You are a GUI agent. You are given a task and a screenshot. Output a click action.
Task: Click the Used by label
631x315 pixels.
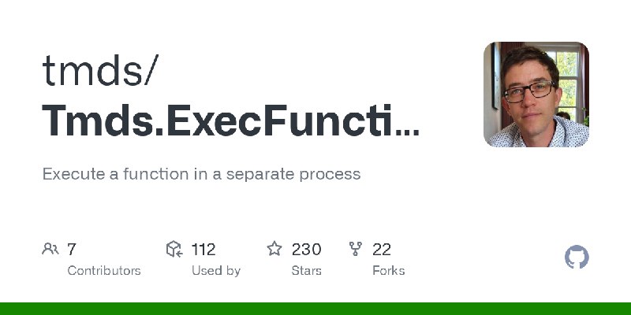point(216,271)
